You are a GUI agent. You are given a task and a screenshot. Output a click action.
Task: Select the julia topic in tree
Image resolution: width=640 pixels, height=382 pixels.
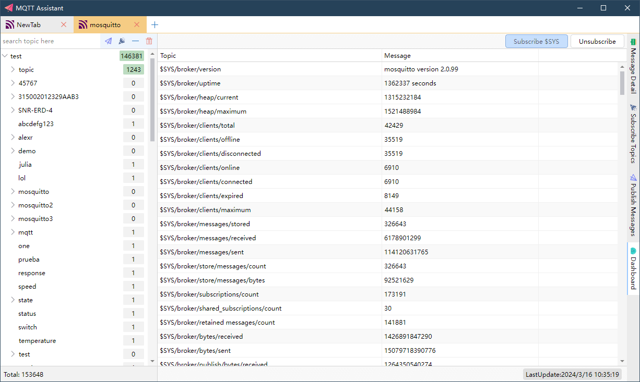coord(25,164)
